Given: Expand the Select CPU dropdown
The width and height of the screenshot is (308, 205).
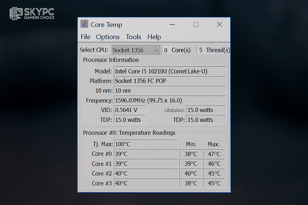Looking at the screenshot, I should (x=136, y=50).
